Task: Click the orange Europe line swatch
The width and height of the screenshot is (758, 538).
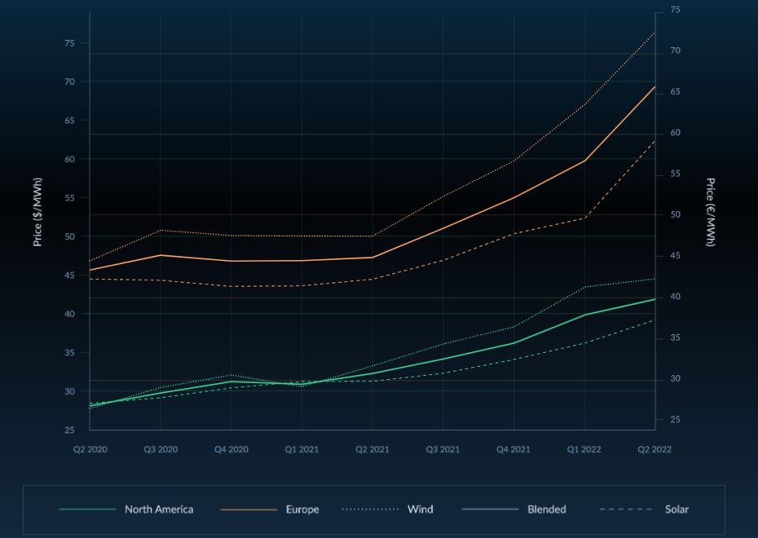Action: pos(249,509)
